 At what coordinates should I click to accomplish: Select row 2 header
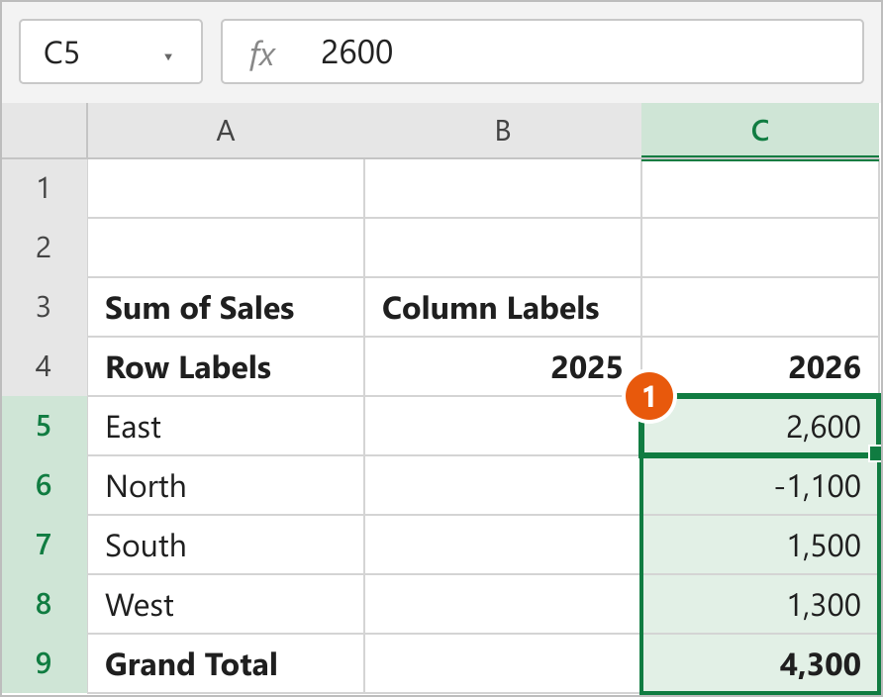[44, 248]
